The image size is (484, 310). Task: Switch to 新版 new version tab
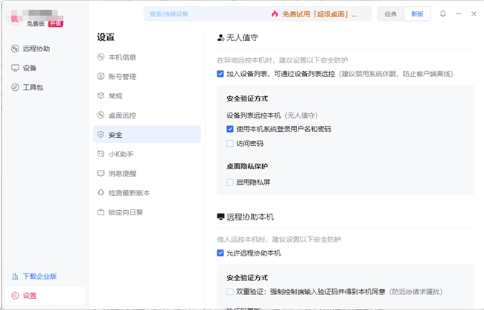point(417,13)
